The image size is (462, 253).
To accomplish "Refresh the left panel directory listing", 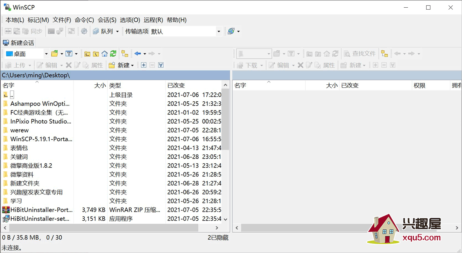I will (113, 54).
